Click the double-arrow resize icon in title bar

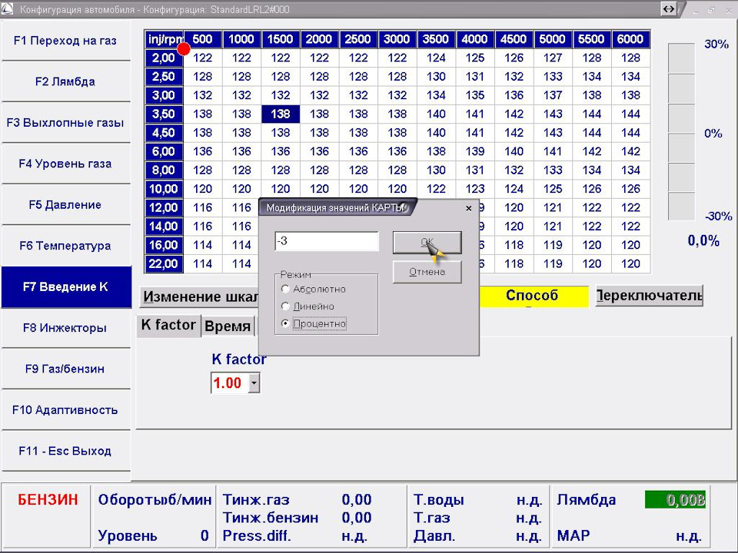[x=668, y=8]
